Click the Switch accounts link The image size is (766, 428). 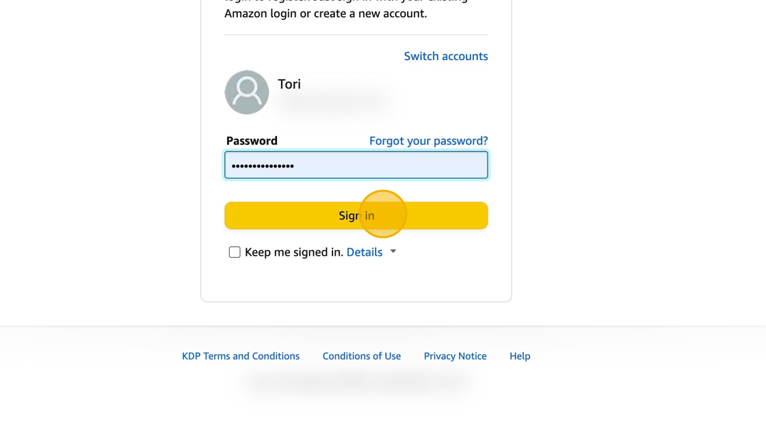tap(445, 56)
